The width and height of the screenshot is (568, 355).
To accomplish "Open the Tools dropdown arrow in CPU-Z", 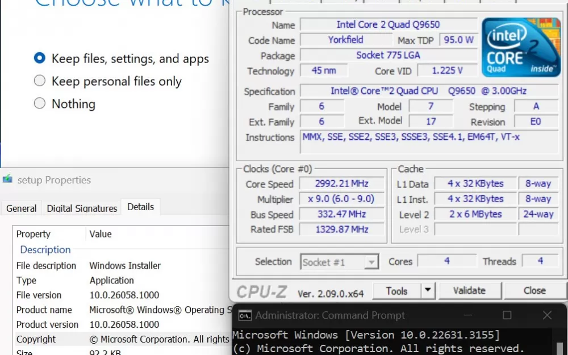I will point(428,291).
